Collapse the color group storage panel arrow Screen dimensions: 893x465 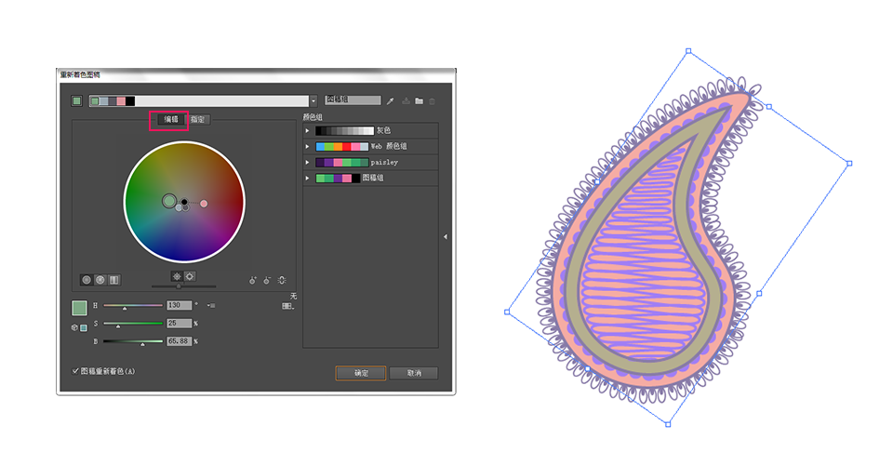coord(446,237)
